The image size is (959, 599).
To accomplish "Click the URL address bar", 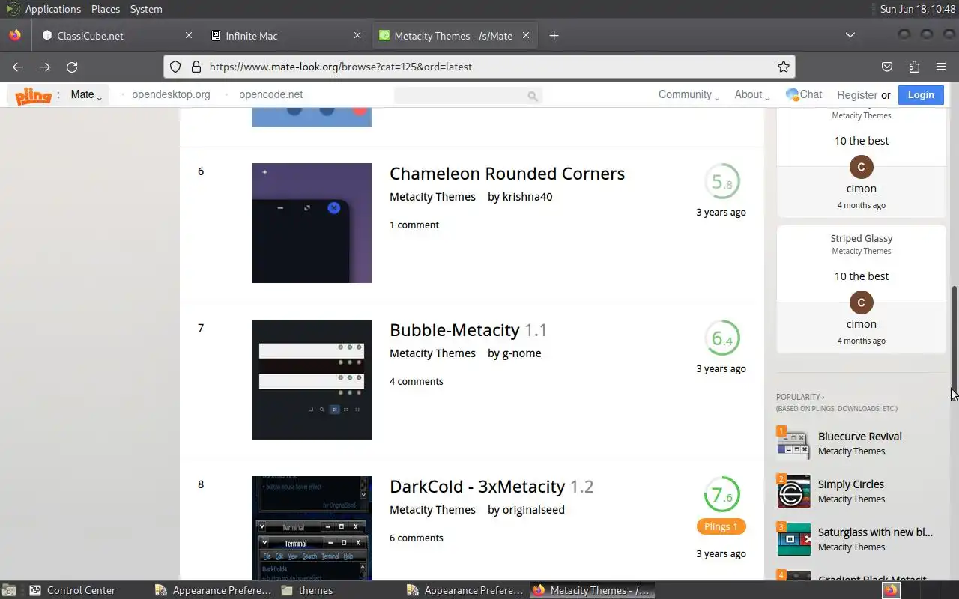I will [x=479, y=67].
